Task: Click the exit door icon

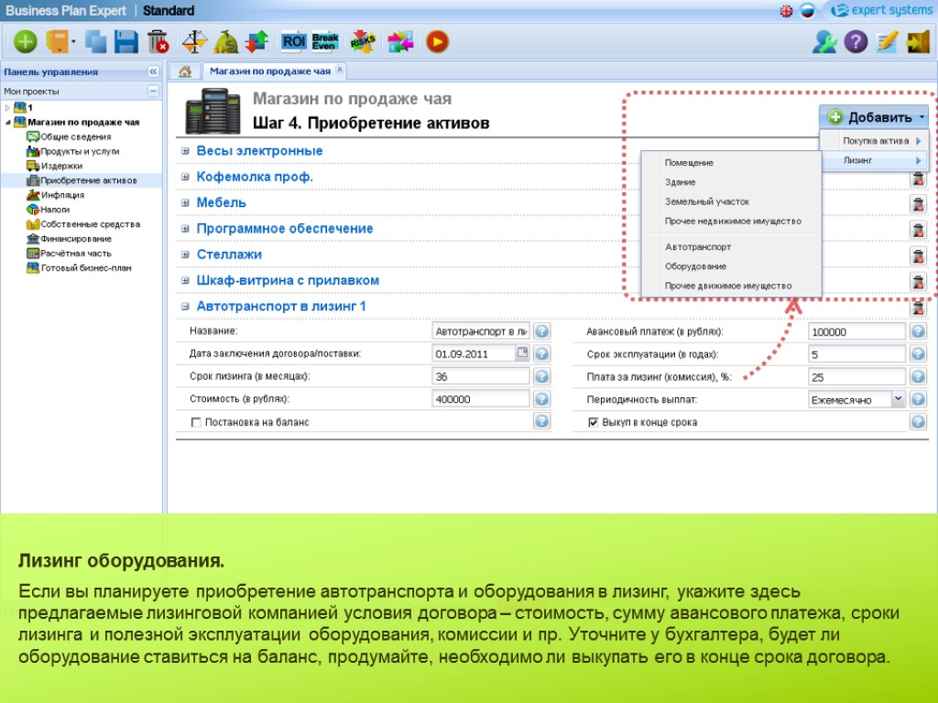Action: pyautogui.click(x=918, y=42)
